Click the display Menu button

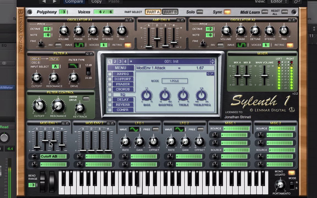coord(121,68)
